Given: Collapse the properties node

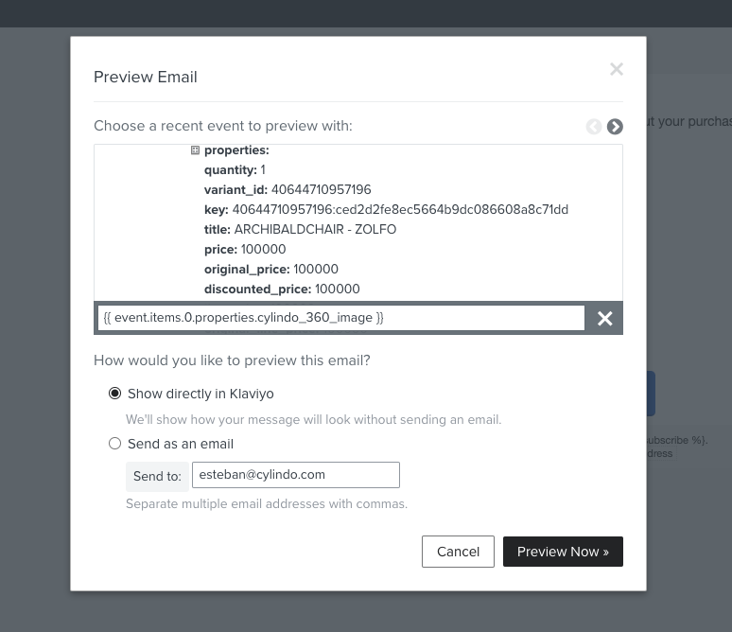Looking at the screenshot, I should 195,149.
